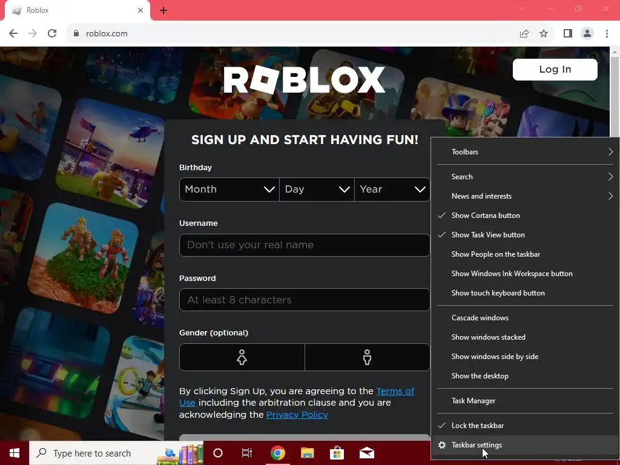
Task: Open a new browser tab
Action: click(x=163, y=10)
